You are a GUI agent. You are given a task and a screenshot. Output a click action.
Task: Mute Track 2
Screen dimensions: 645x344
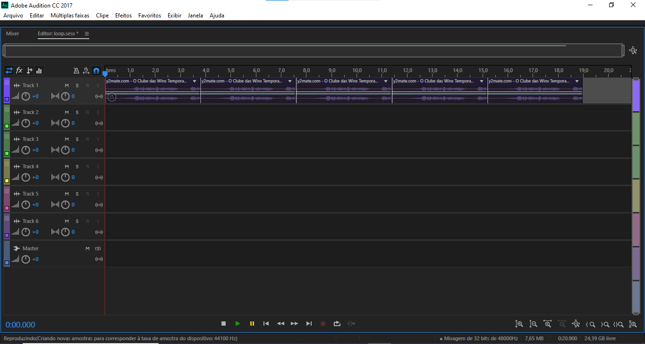pyautogui.click(x=67, y=113)
